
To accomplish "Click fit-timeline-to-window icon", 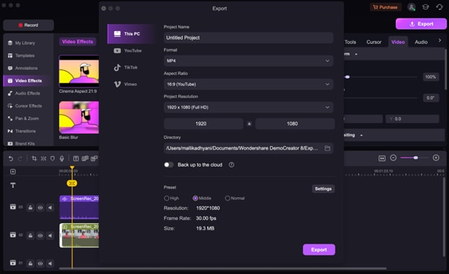I will (382, 158).
